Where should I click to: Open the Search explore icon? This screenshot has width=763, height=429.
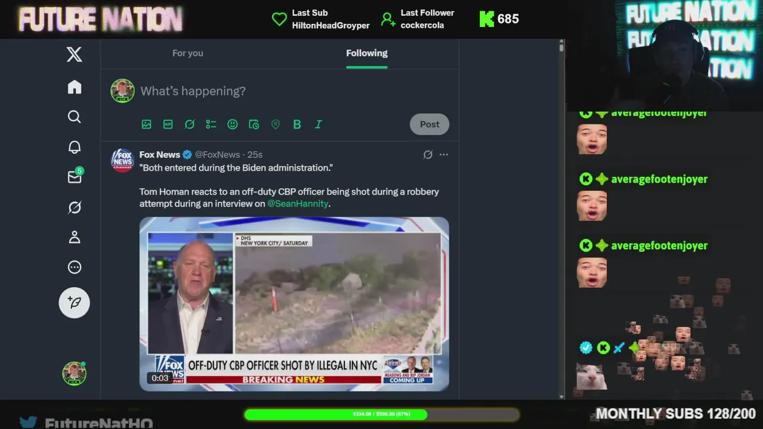pos(75,117)
